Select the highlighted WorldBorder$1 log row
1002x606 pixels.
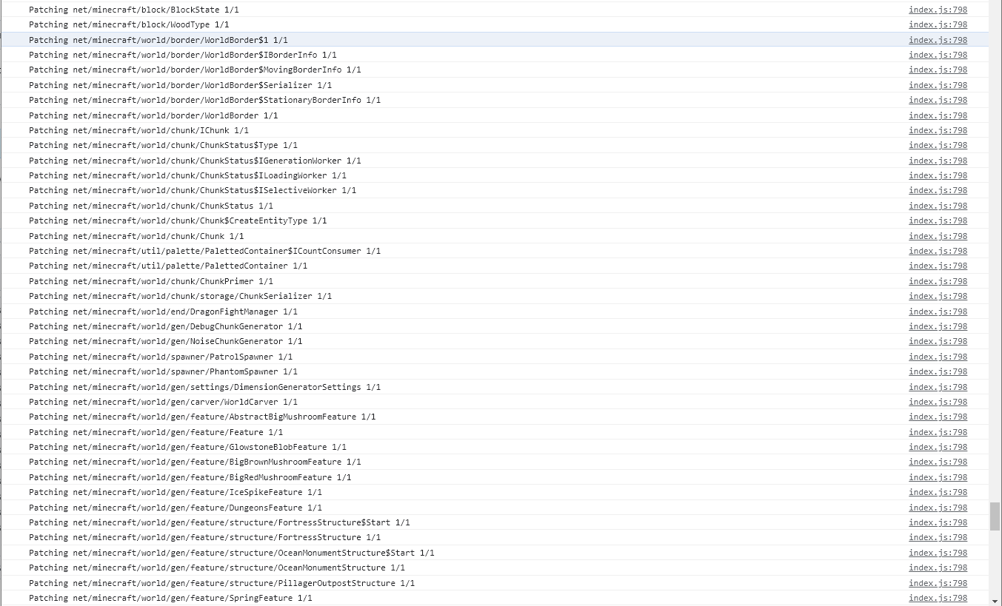pyautogui.click(x=158, y=39)
